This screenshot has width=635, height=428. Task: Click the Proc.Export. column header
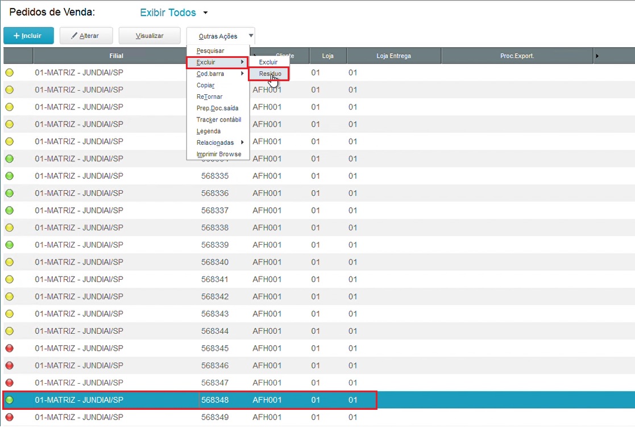click(517, 56)
